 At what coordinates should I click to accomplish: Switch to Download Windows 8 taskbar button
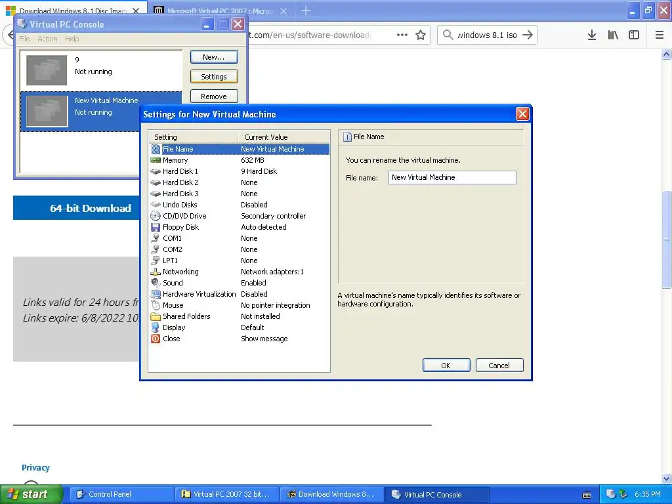[x=331, y=495]
